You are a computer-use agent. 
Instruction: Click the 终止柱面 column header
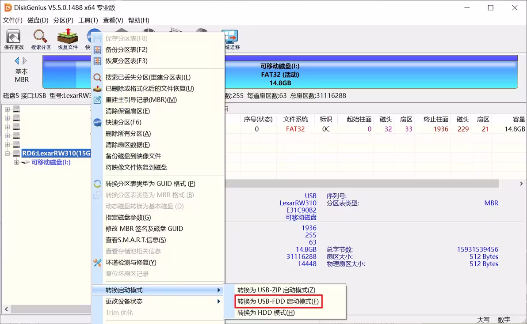436,120
